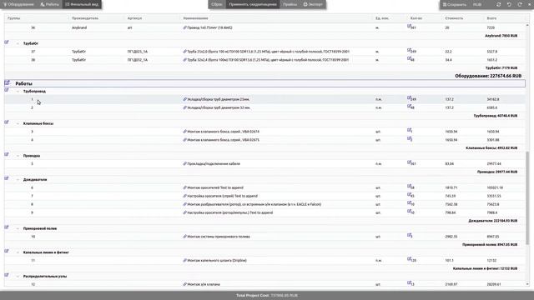Collapse the Капельные линии и фитинг group
Viewport: 534px width, 300px height.
[x=18, y=252]
